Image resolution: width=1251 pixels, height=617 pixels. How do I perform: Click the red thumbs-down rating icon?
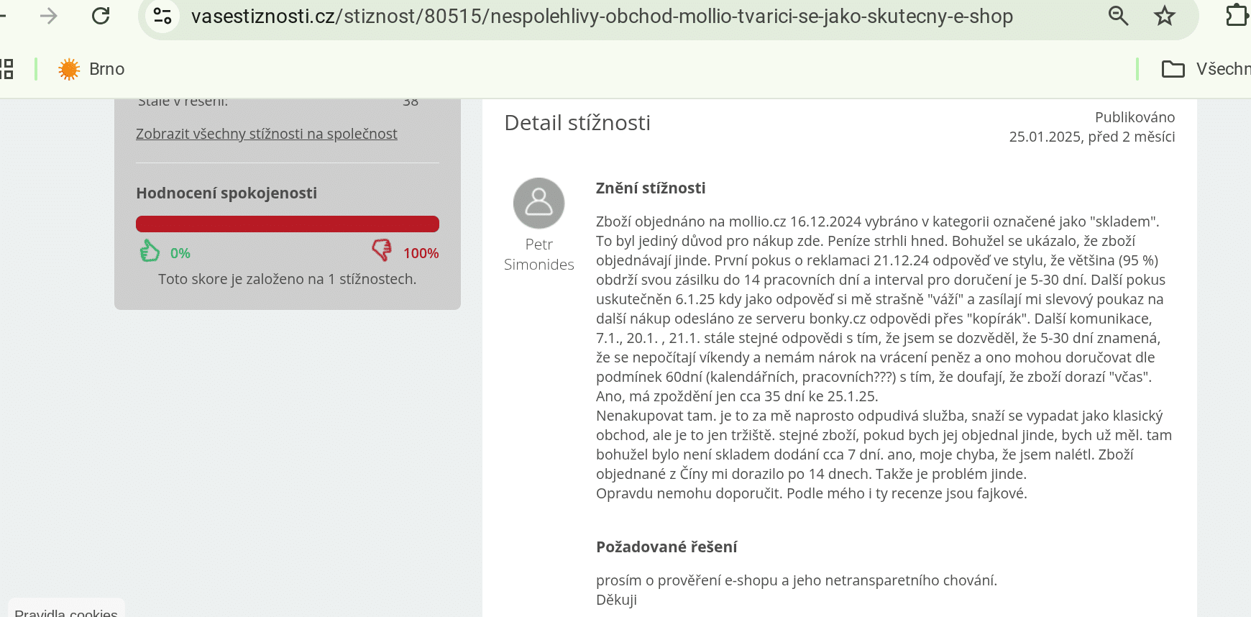382,250
